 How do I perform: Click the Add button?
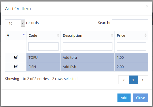[124, 98]
